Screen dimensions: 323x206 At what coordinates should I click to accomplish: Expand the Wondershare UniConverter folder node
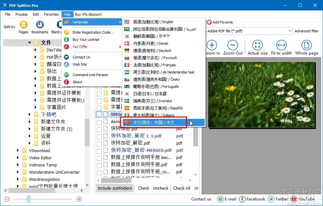tap(18, 172)
